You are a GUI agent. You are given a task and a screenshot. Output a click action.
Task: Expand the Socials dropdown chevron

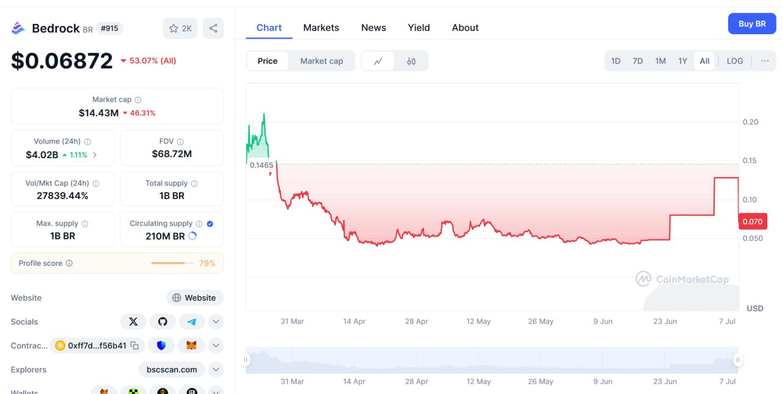pyautogui.click(x=216, y=321)
